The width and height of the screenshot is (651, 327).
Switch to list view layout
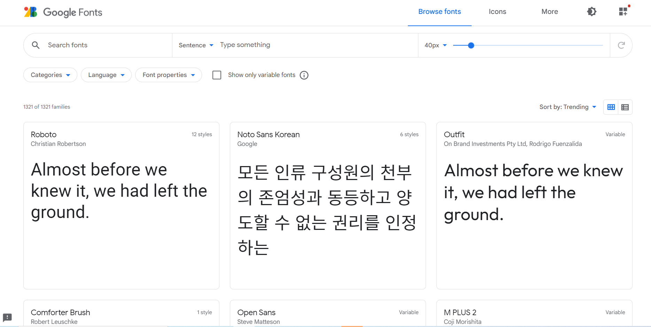(625, 107)
